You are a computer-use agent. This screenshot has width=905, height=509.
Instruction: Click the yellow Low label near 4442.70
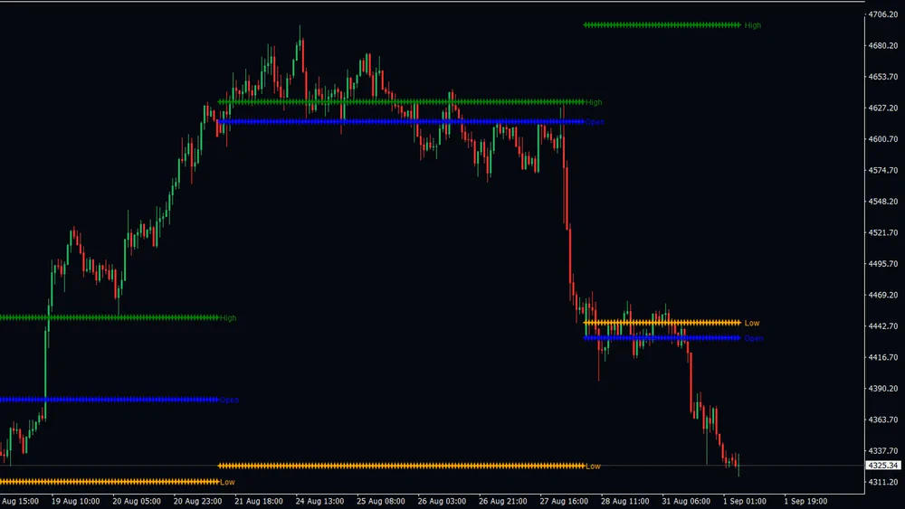pos(752,323)
